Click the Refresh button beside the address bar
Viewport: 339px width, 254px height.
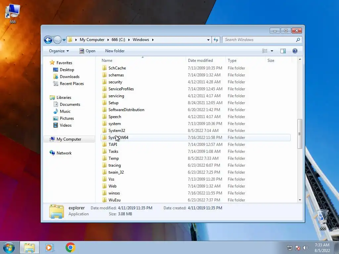[216, 40]
